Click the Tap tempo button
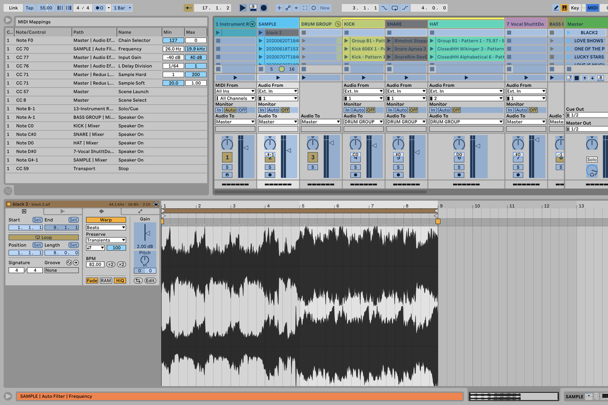This screenshot has height=405, width=608. [x=30, y=8]
